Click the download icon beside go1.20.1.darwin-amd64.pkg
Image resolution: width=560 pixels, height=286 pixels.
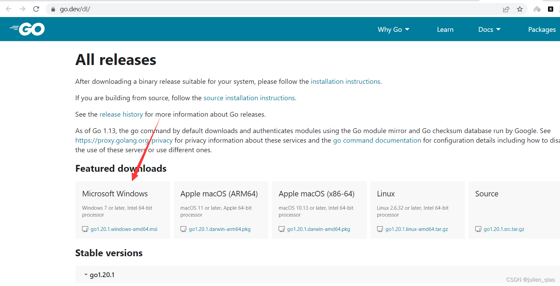282,229
